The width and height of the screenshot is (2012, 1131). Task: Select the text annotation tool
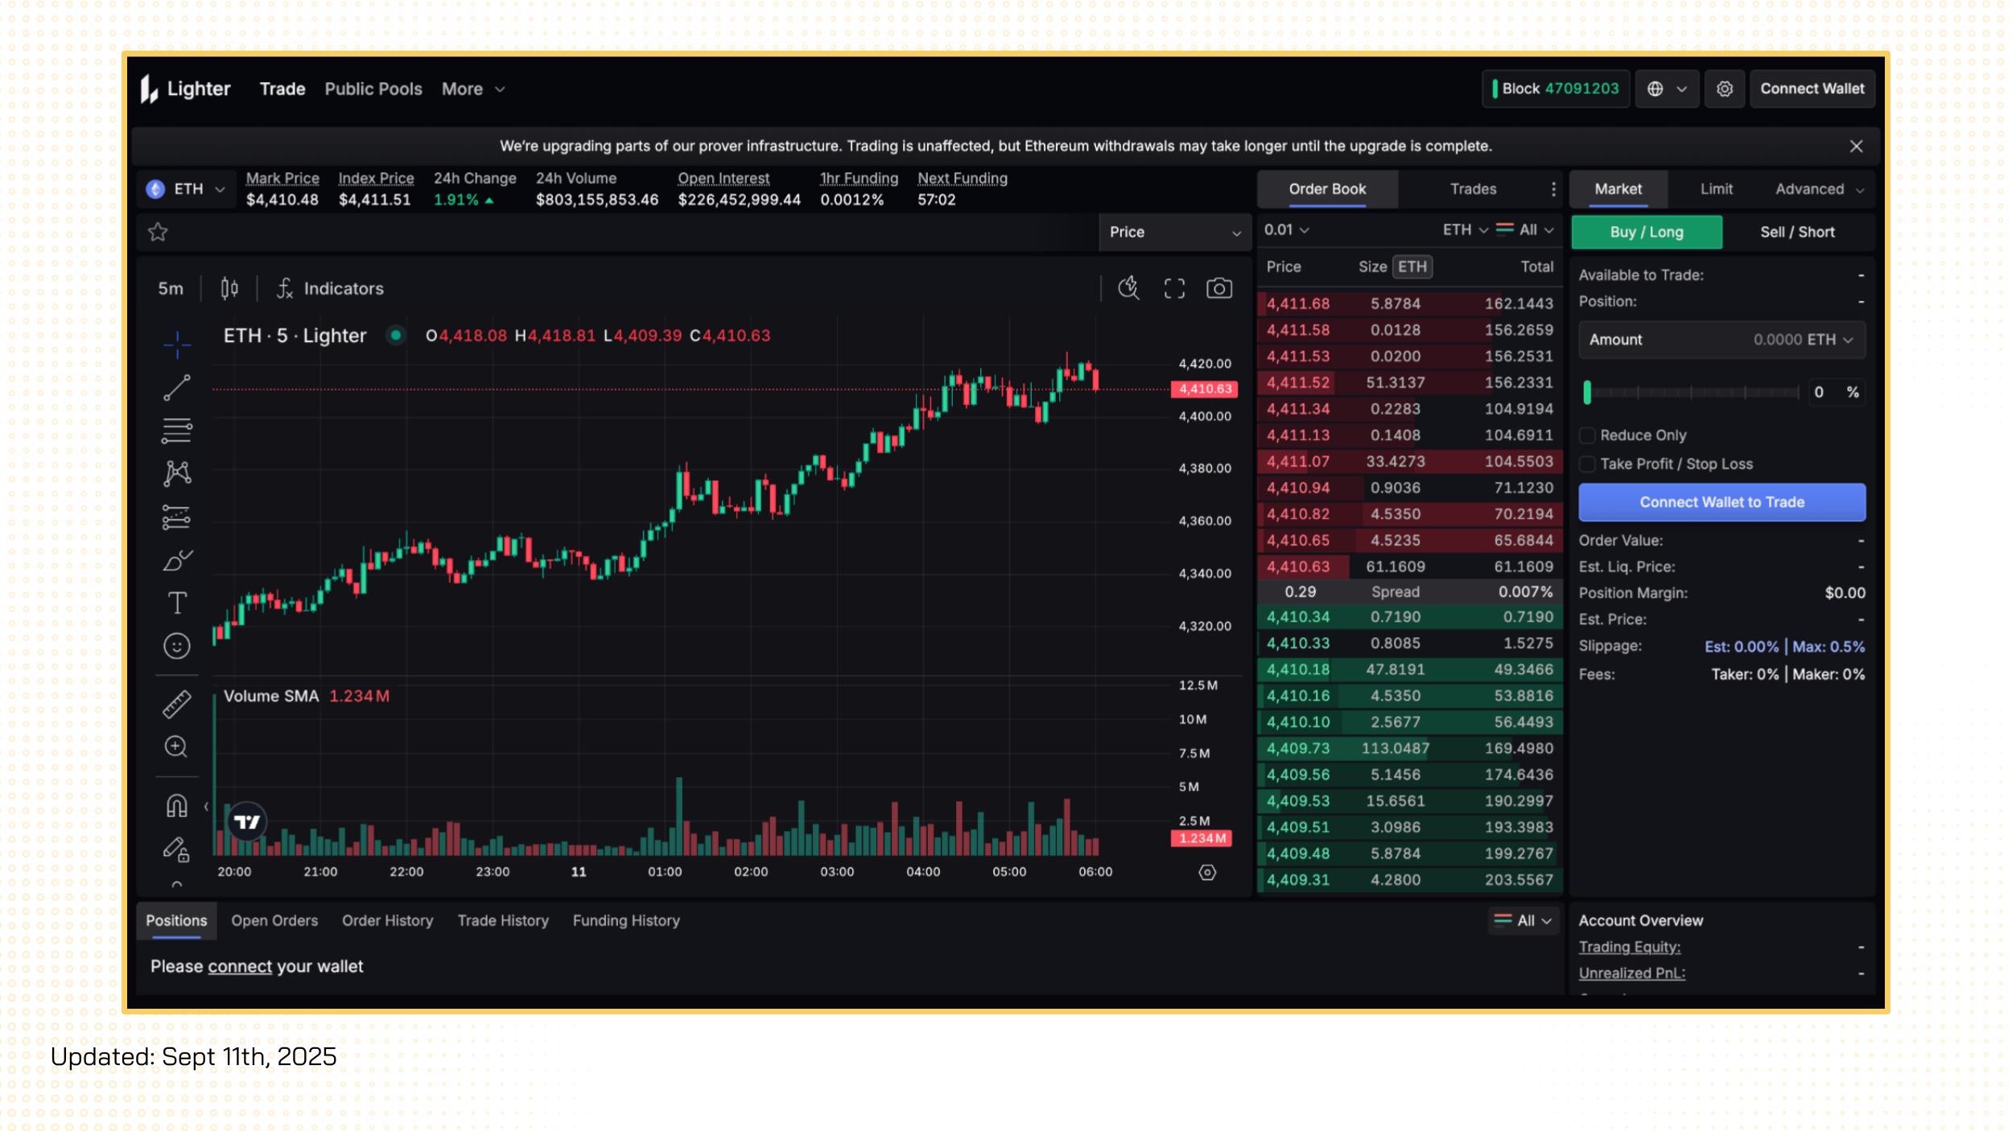177,603
